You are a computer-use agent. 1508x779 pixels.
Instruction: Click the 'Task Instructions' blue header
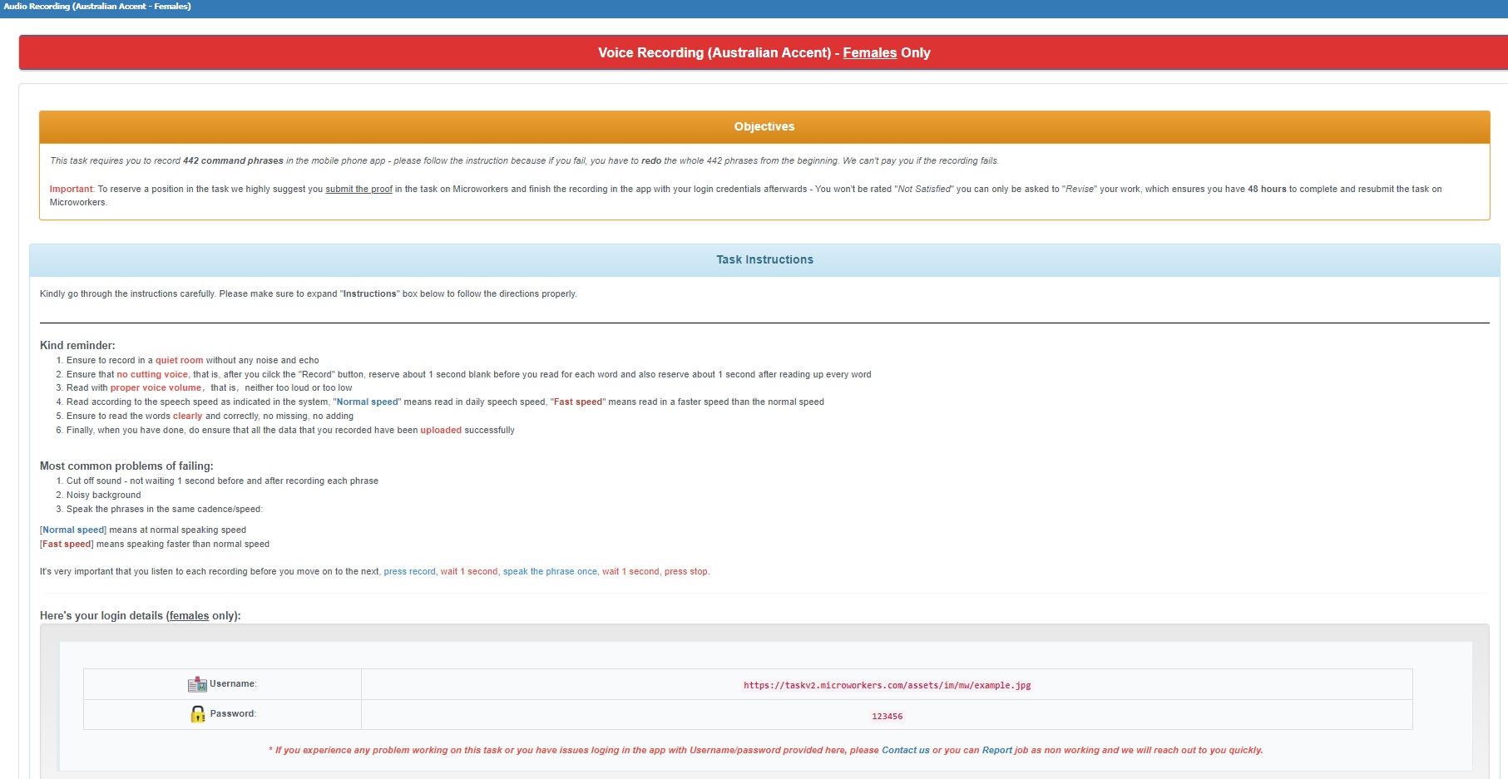764,259
